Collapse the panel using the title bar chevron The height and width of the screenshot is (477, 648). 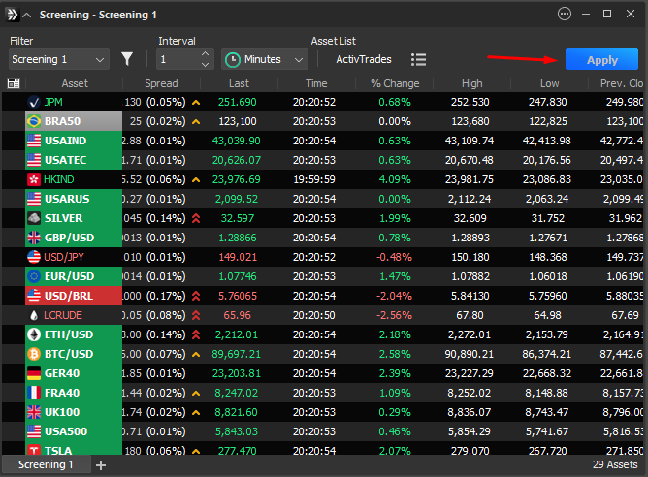click(26, 15)
